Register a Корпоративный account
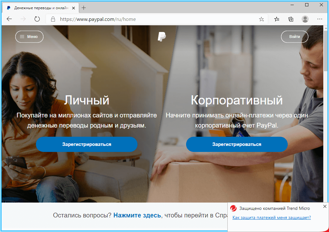Viewport: 329px width, 232px height. click(237, 144)
